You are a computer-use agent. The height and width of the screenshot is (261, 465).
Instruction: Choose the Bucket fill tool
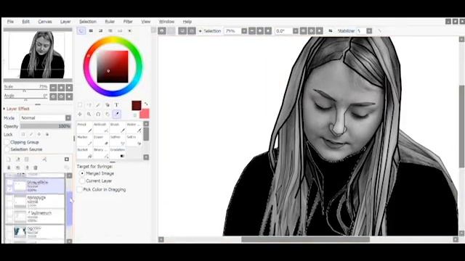point(84,153)
